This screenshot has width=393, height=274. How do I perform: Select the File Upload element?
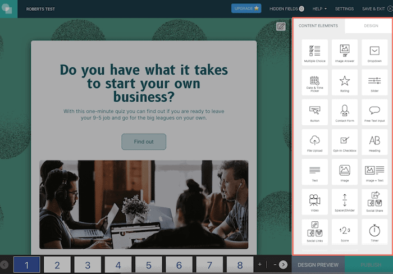coord(314,142)
